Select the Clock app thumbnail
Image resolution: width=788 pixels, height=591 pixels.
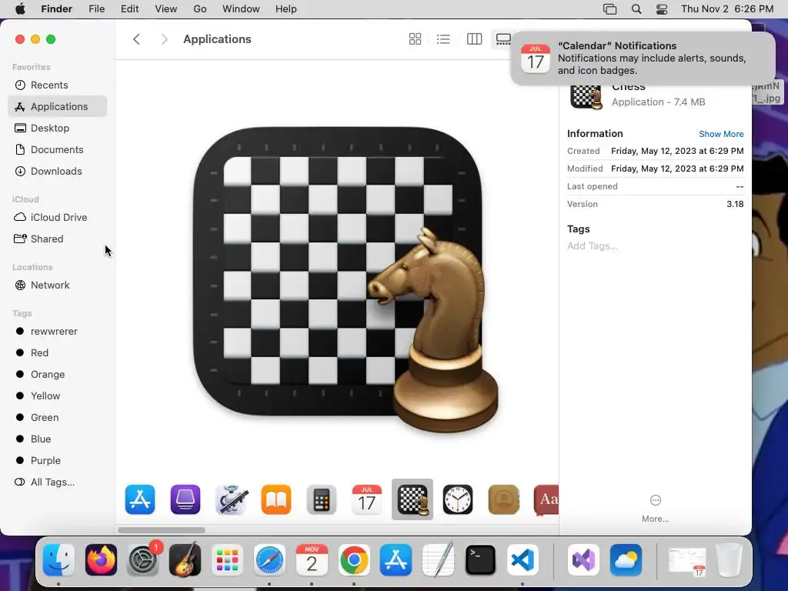[458, 499]
